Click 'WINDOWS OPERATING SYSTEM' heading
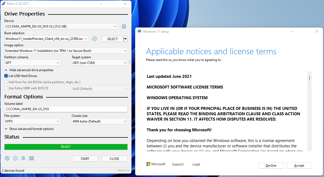 tap(177, 98)
